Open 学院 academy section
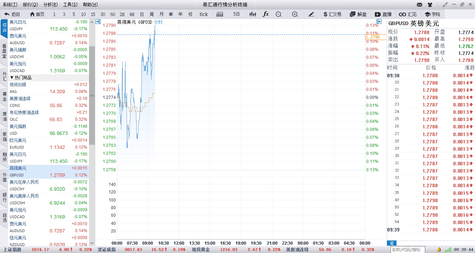The height and width of the screenshot is (253, 475). 432,14
